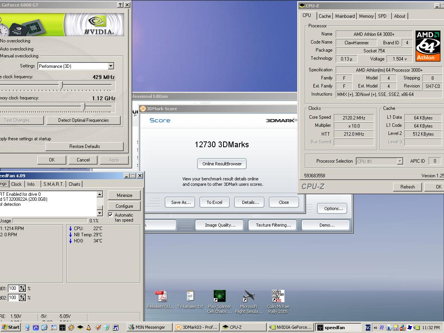Viewport: 444px width, 333px height.
Task: Switch to MSN Messenger taskbar button
Action: pos(150,327)
